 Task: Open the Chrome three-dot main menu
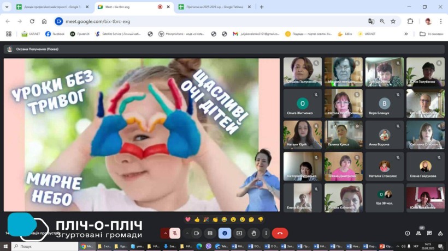click(x=440, y=21)
